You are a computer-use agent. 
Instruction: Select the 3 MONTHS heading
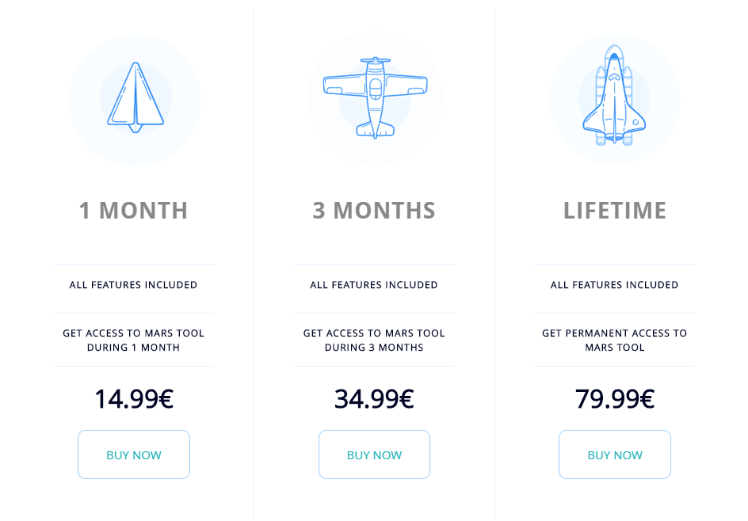click(x=374, y=210)
